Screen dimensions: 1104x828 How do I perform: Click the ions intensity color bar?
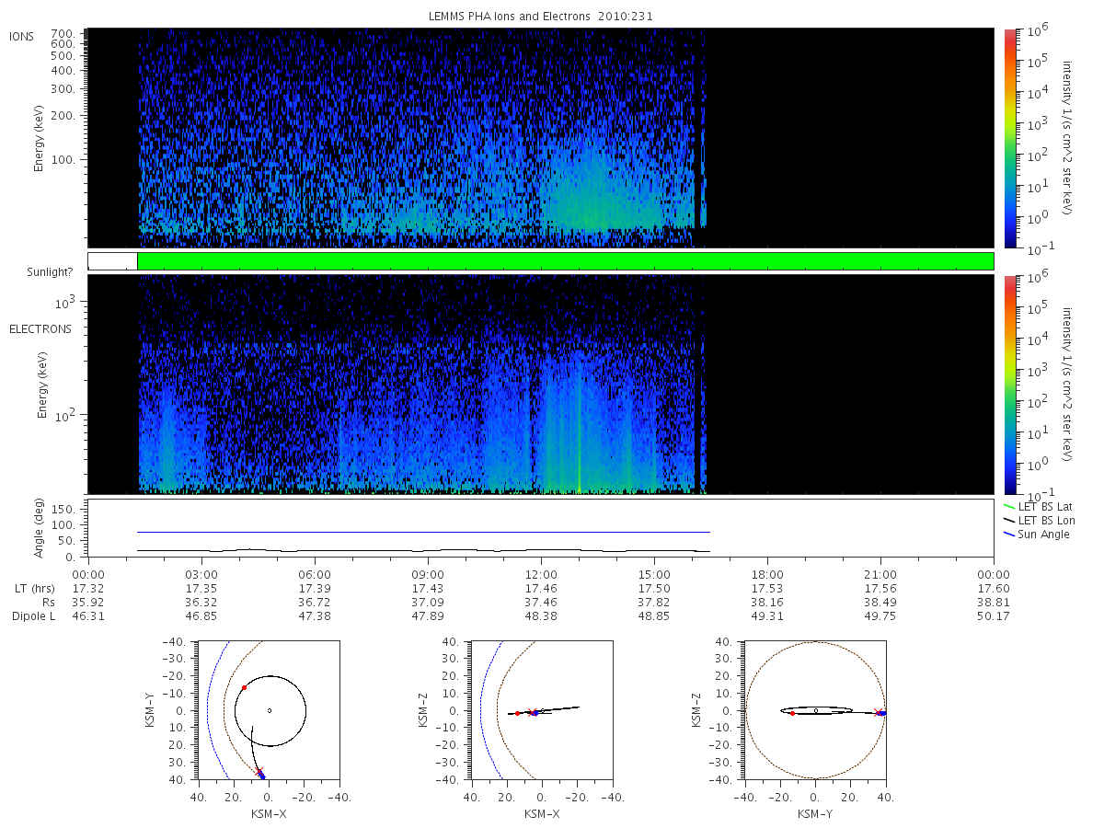click(1009, 137)
